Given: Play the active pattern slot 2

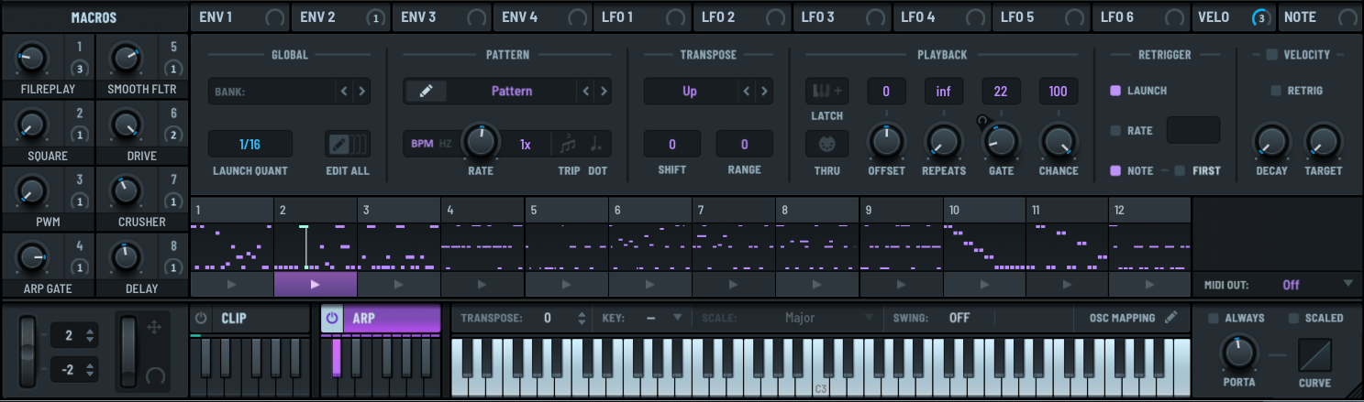Looking at the screenshot, I should pyautogui.click(x=315, y=284).
